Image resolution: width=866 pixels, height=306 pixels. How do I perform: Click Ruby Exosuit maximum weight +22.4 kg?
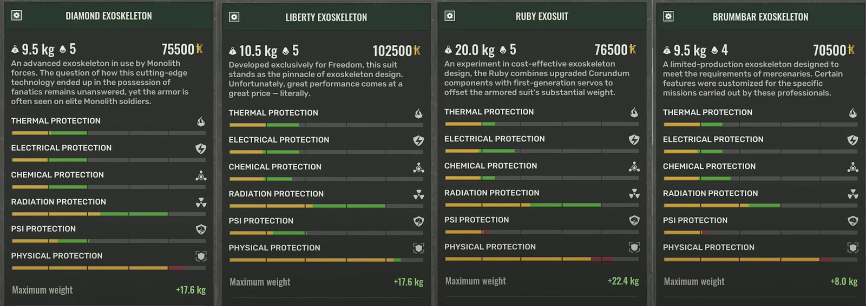click(623, 281)
